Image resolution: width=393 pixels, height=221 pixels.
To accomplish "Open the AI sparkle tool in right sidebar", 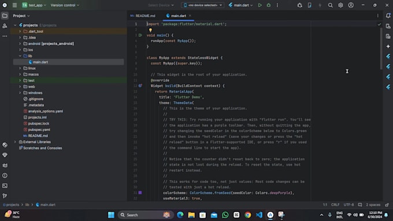I will [388, 46].
